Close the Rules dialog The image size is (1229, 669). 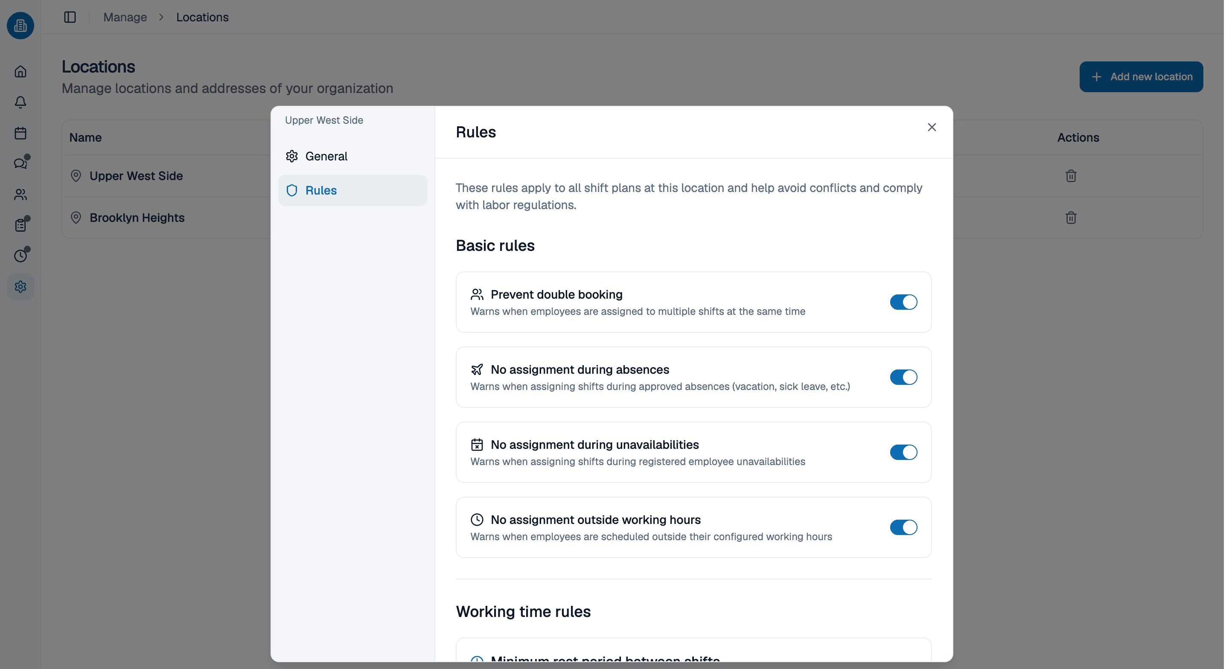tap(931, 128)
